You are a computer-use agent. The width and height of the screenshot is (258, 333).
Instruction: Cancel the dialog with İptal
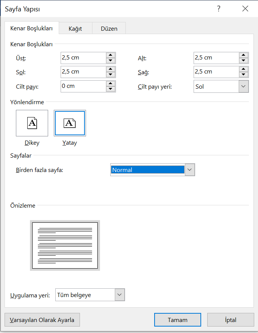coord(230,320)
